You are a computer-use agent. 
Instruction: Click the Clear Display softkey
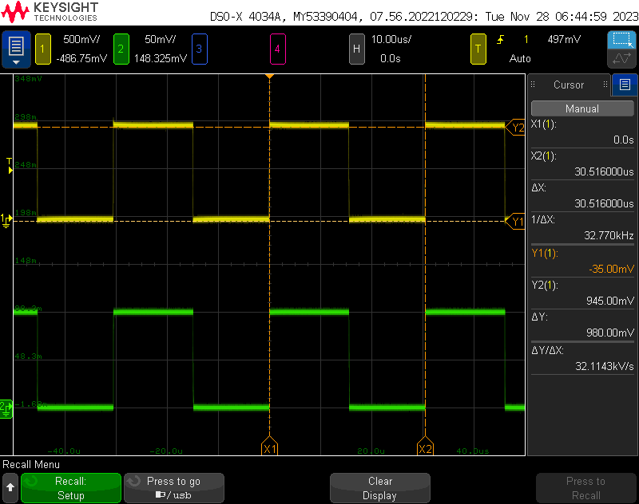coord(380,488)
